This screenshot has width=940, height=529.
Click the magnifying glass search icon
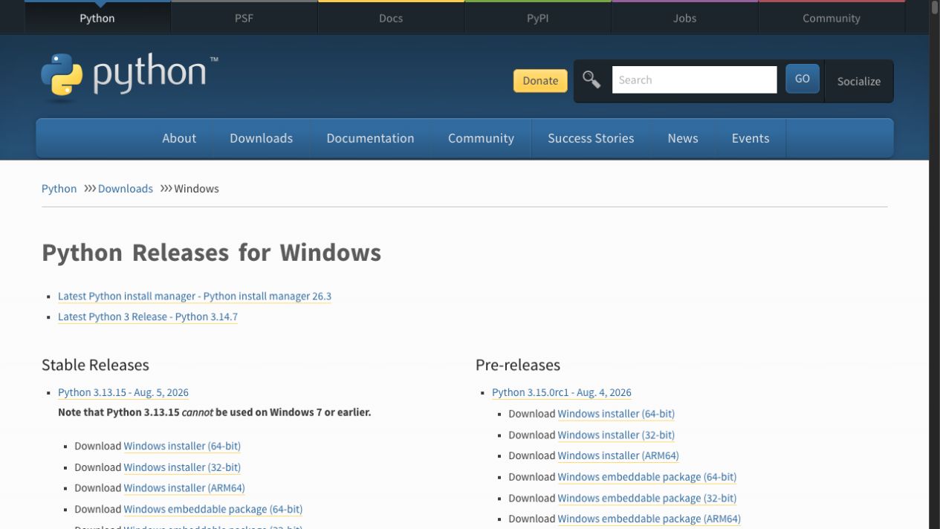pos(591,79)
